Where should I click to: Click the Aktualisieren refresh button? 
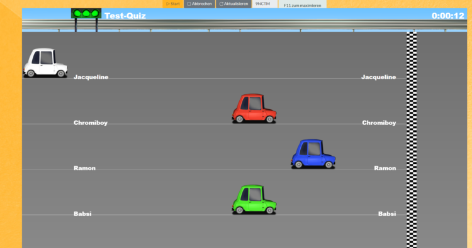coord(233,4)
